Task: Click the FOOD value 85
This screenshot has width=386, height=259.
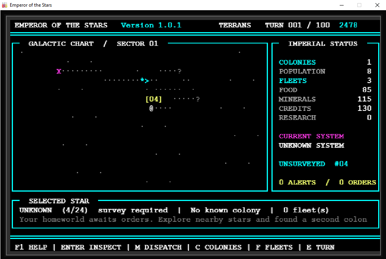Action: point(367,90)
